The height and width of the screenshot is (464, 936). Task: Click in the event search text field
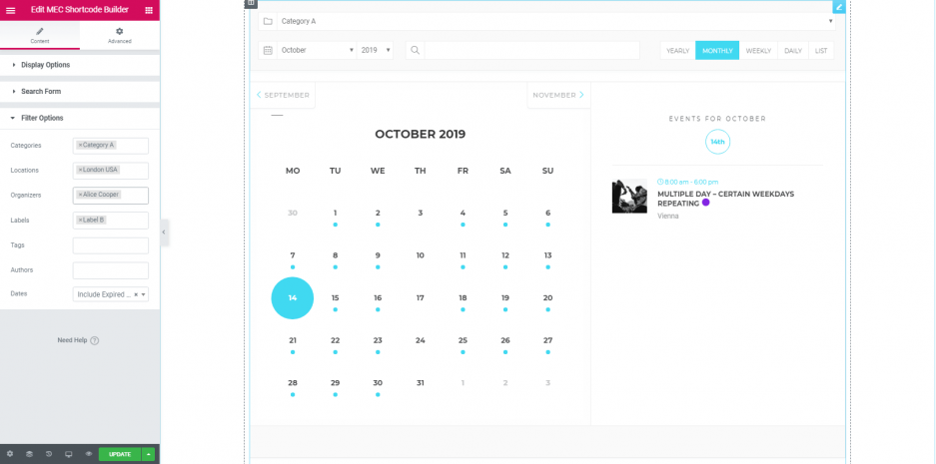[531, 50]
